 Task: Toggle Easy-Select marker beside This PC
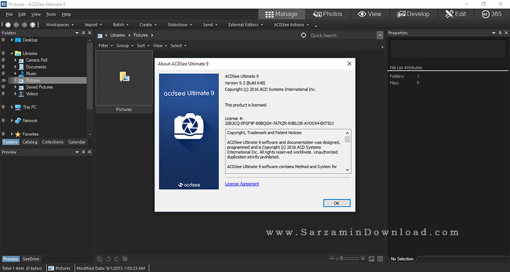point(3,107)
